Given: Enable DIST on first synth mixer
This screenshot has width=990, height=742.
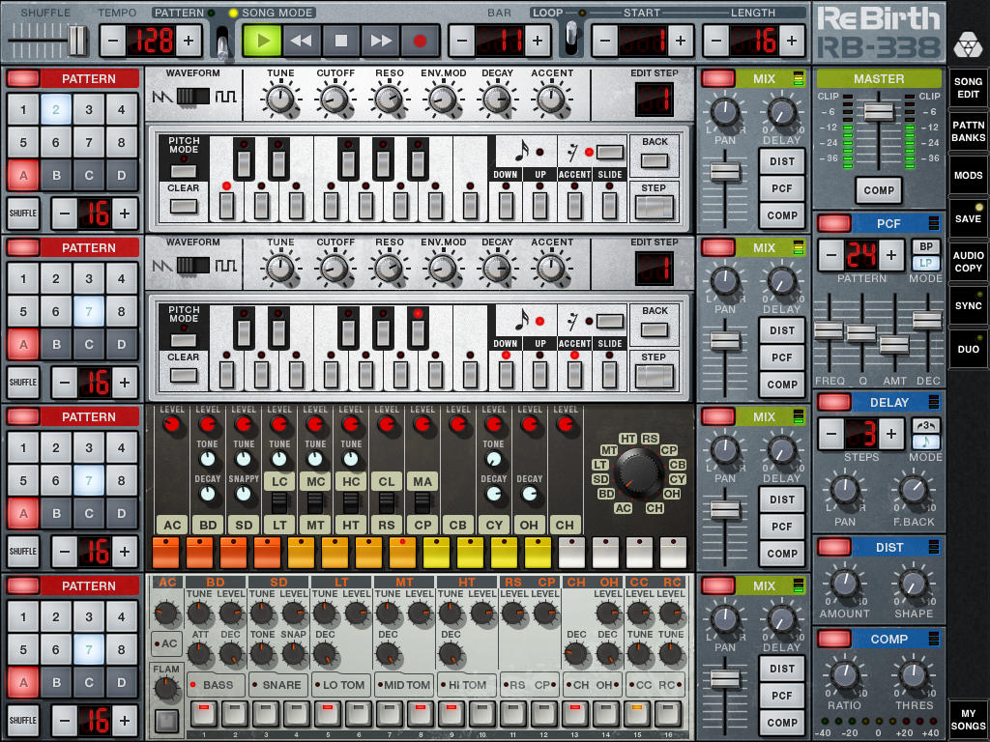Looking at the screenshot, I should click(x=781, y=161).
